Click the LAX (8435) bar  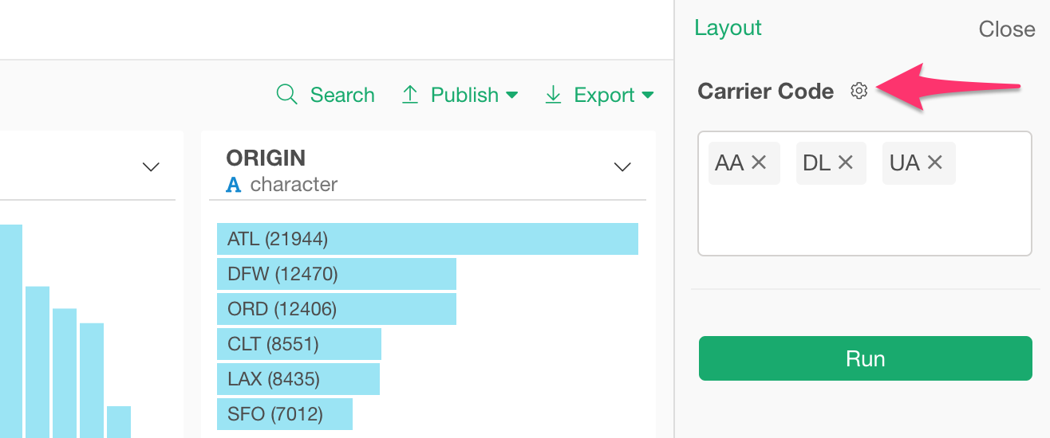point(298,379)
